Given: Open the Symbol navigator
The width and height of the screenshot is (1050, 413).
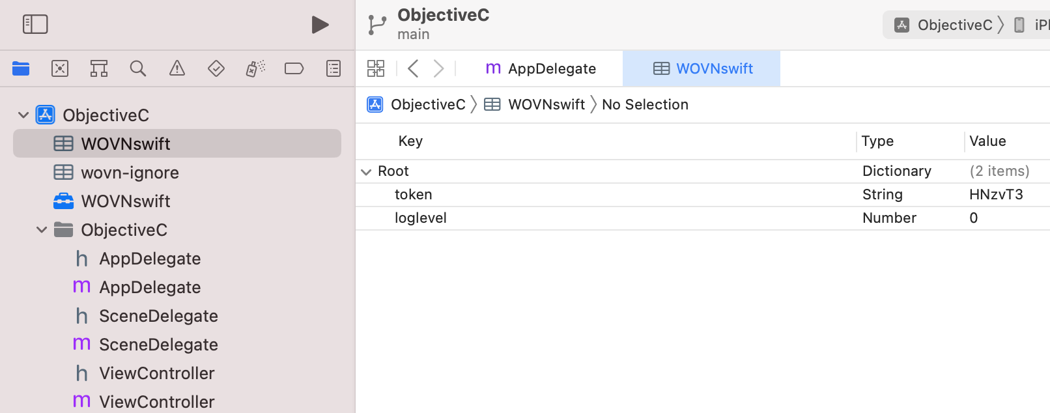Looking at the screenshot, I should point(99,68).
